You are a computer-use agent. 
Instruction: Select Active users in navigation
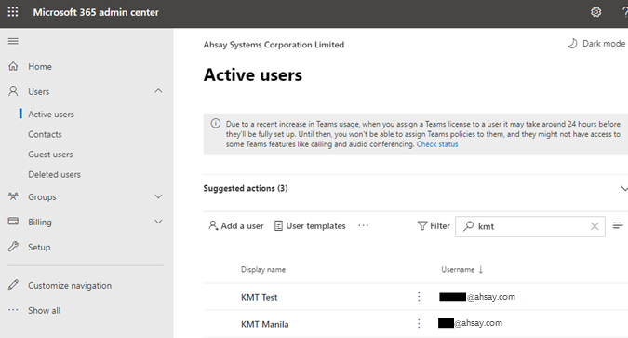(x=51, y=115)
